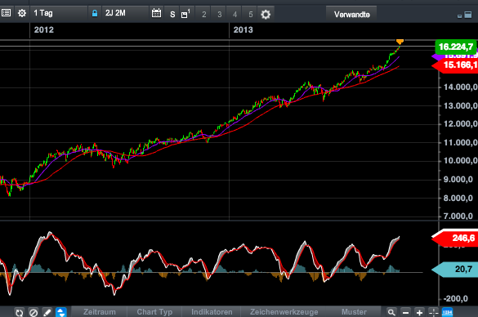Open the 'Muster' menu
This screenshot has height=317, width=478.
(x=354, y=312)
